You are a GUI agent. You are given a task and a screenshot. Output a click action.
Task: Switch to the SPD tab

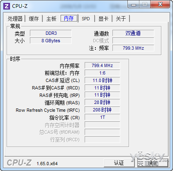click(86, 19)
